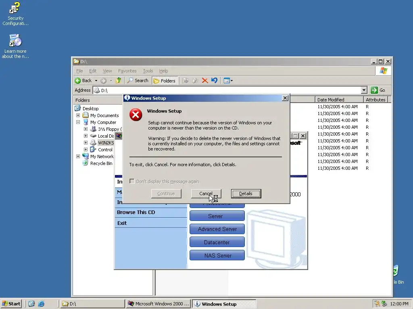Image resolution: width=413 pixels, height=309 pixels.
Task: Click the Windows flag logo in Explorer
Action: point(384,71)
